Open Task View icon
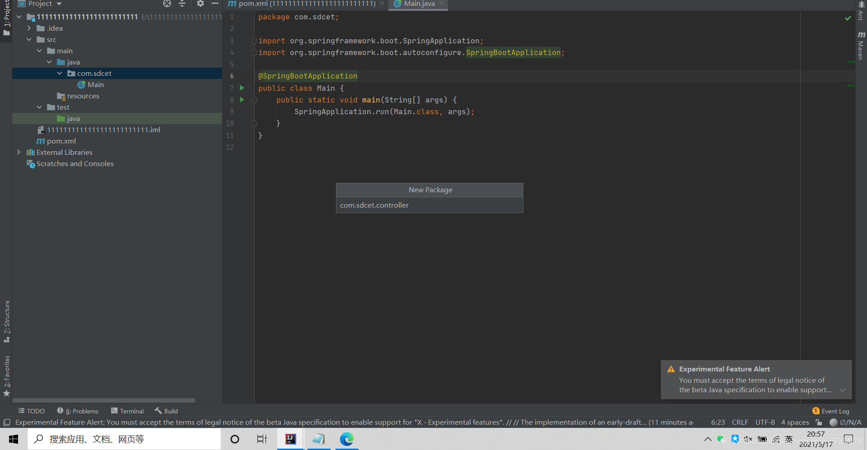867x450 pixels. coord(261,439)
